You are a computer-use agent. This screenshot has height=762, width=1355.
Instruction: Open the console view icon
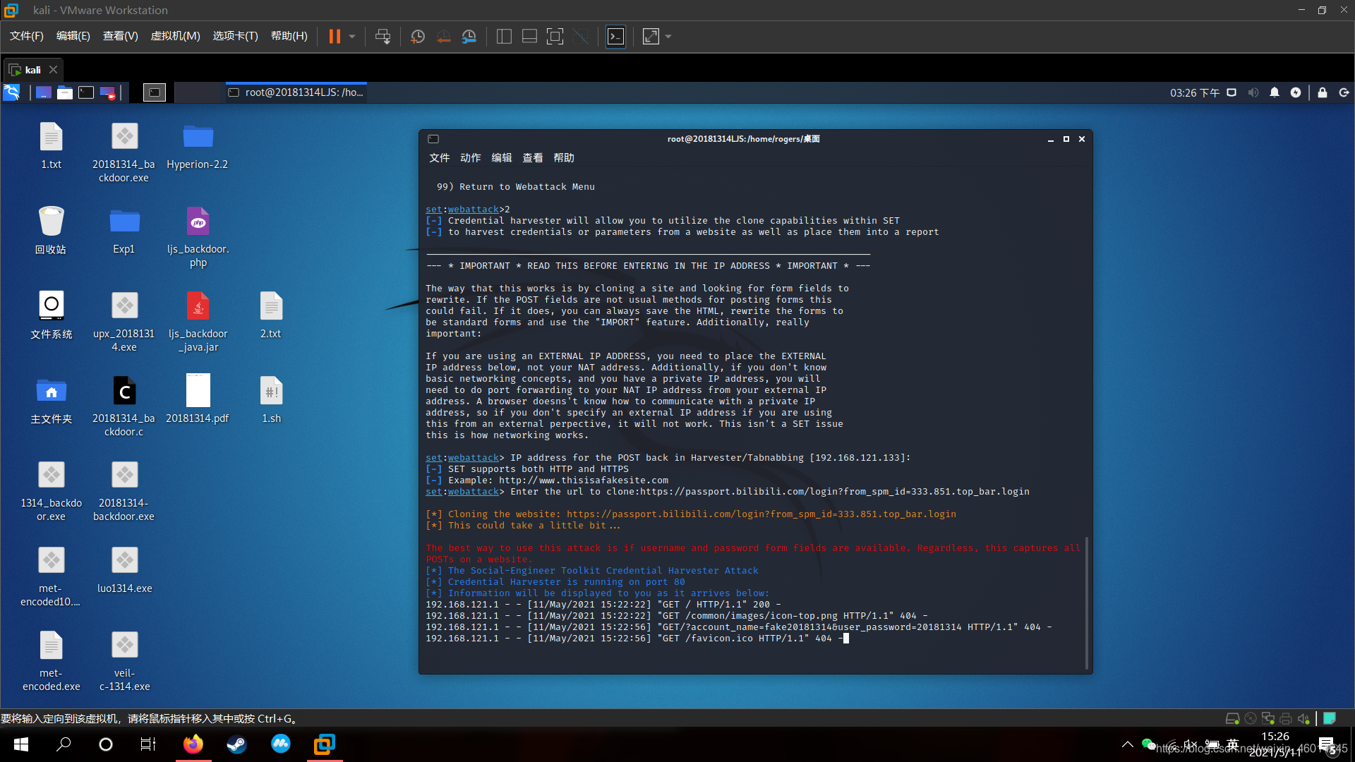(x=615, y=37)
